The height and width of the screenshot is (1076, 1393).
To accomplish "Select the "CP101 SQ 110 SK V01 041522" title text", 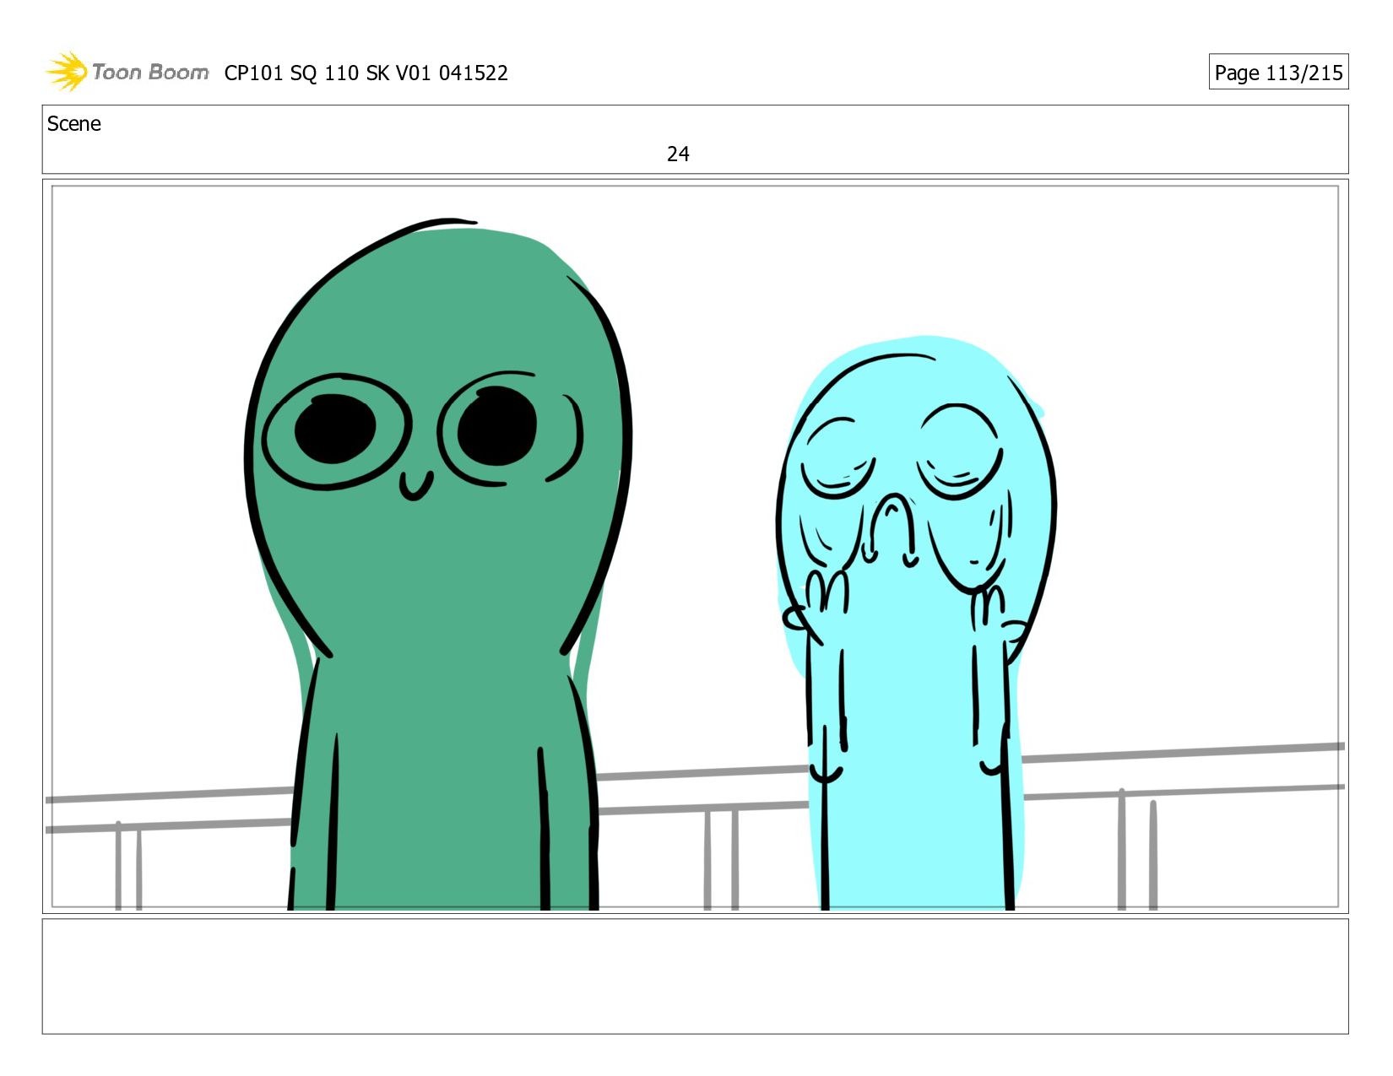I will pos(366,73).
